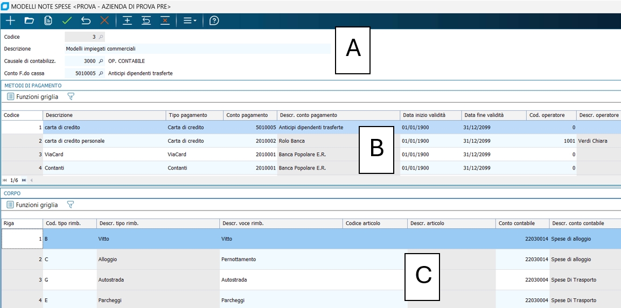Image resolution: width=621 pixels, height=308 pixels.
Task: Click the delete row icon with red X
Action: point(165,21)
